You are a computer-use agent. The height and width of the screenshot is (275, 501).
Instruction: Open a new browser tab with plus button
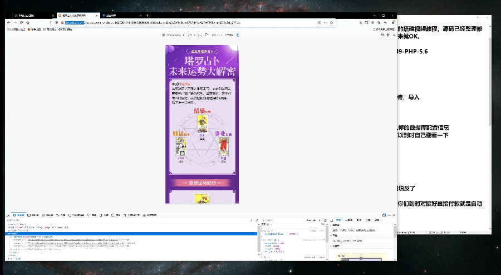[x=147, y=15]
